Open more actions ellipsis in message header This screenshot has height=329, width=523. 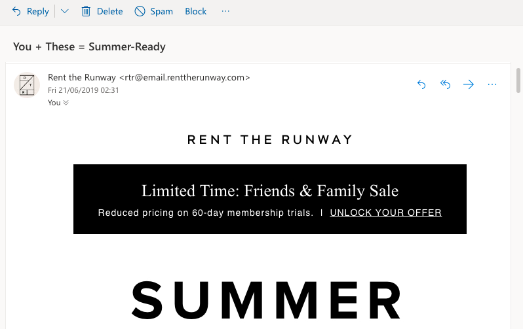pos(492,84)
